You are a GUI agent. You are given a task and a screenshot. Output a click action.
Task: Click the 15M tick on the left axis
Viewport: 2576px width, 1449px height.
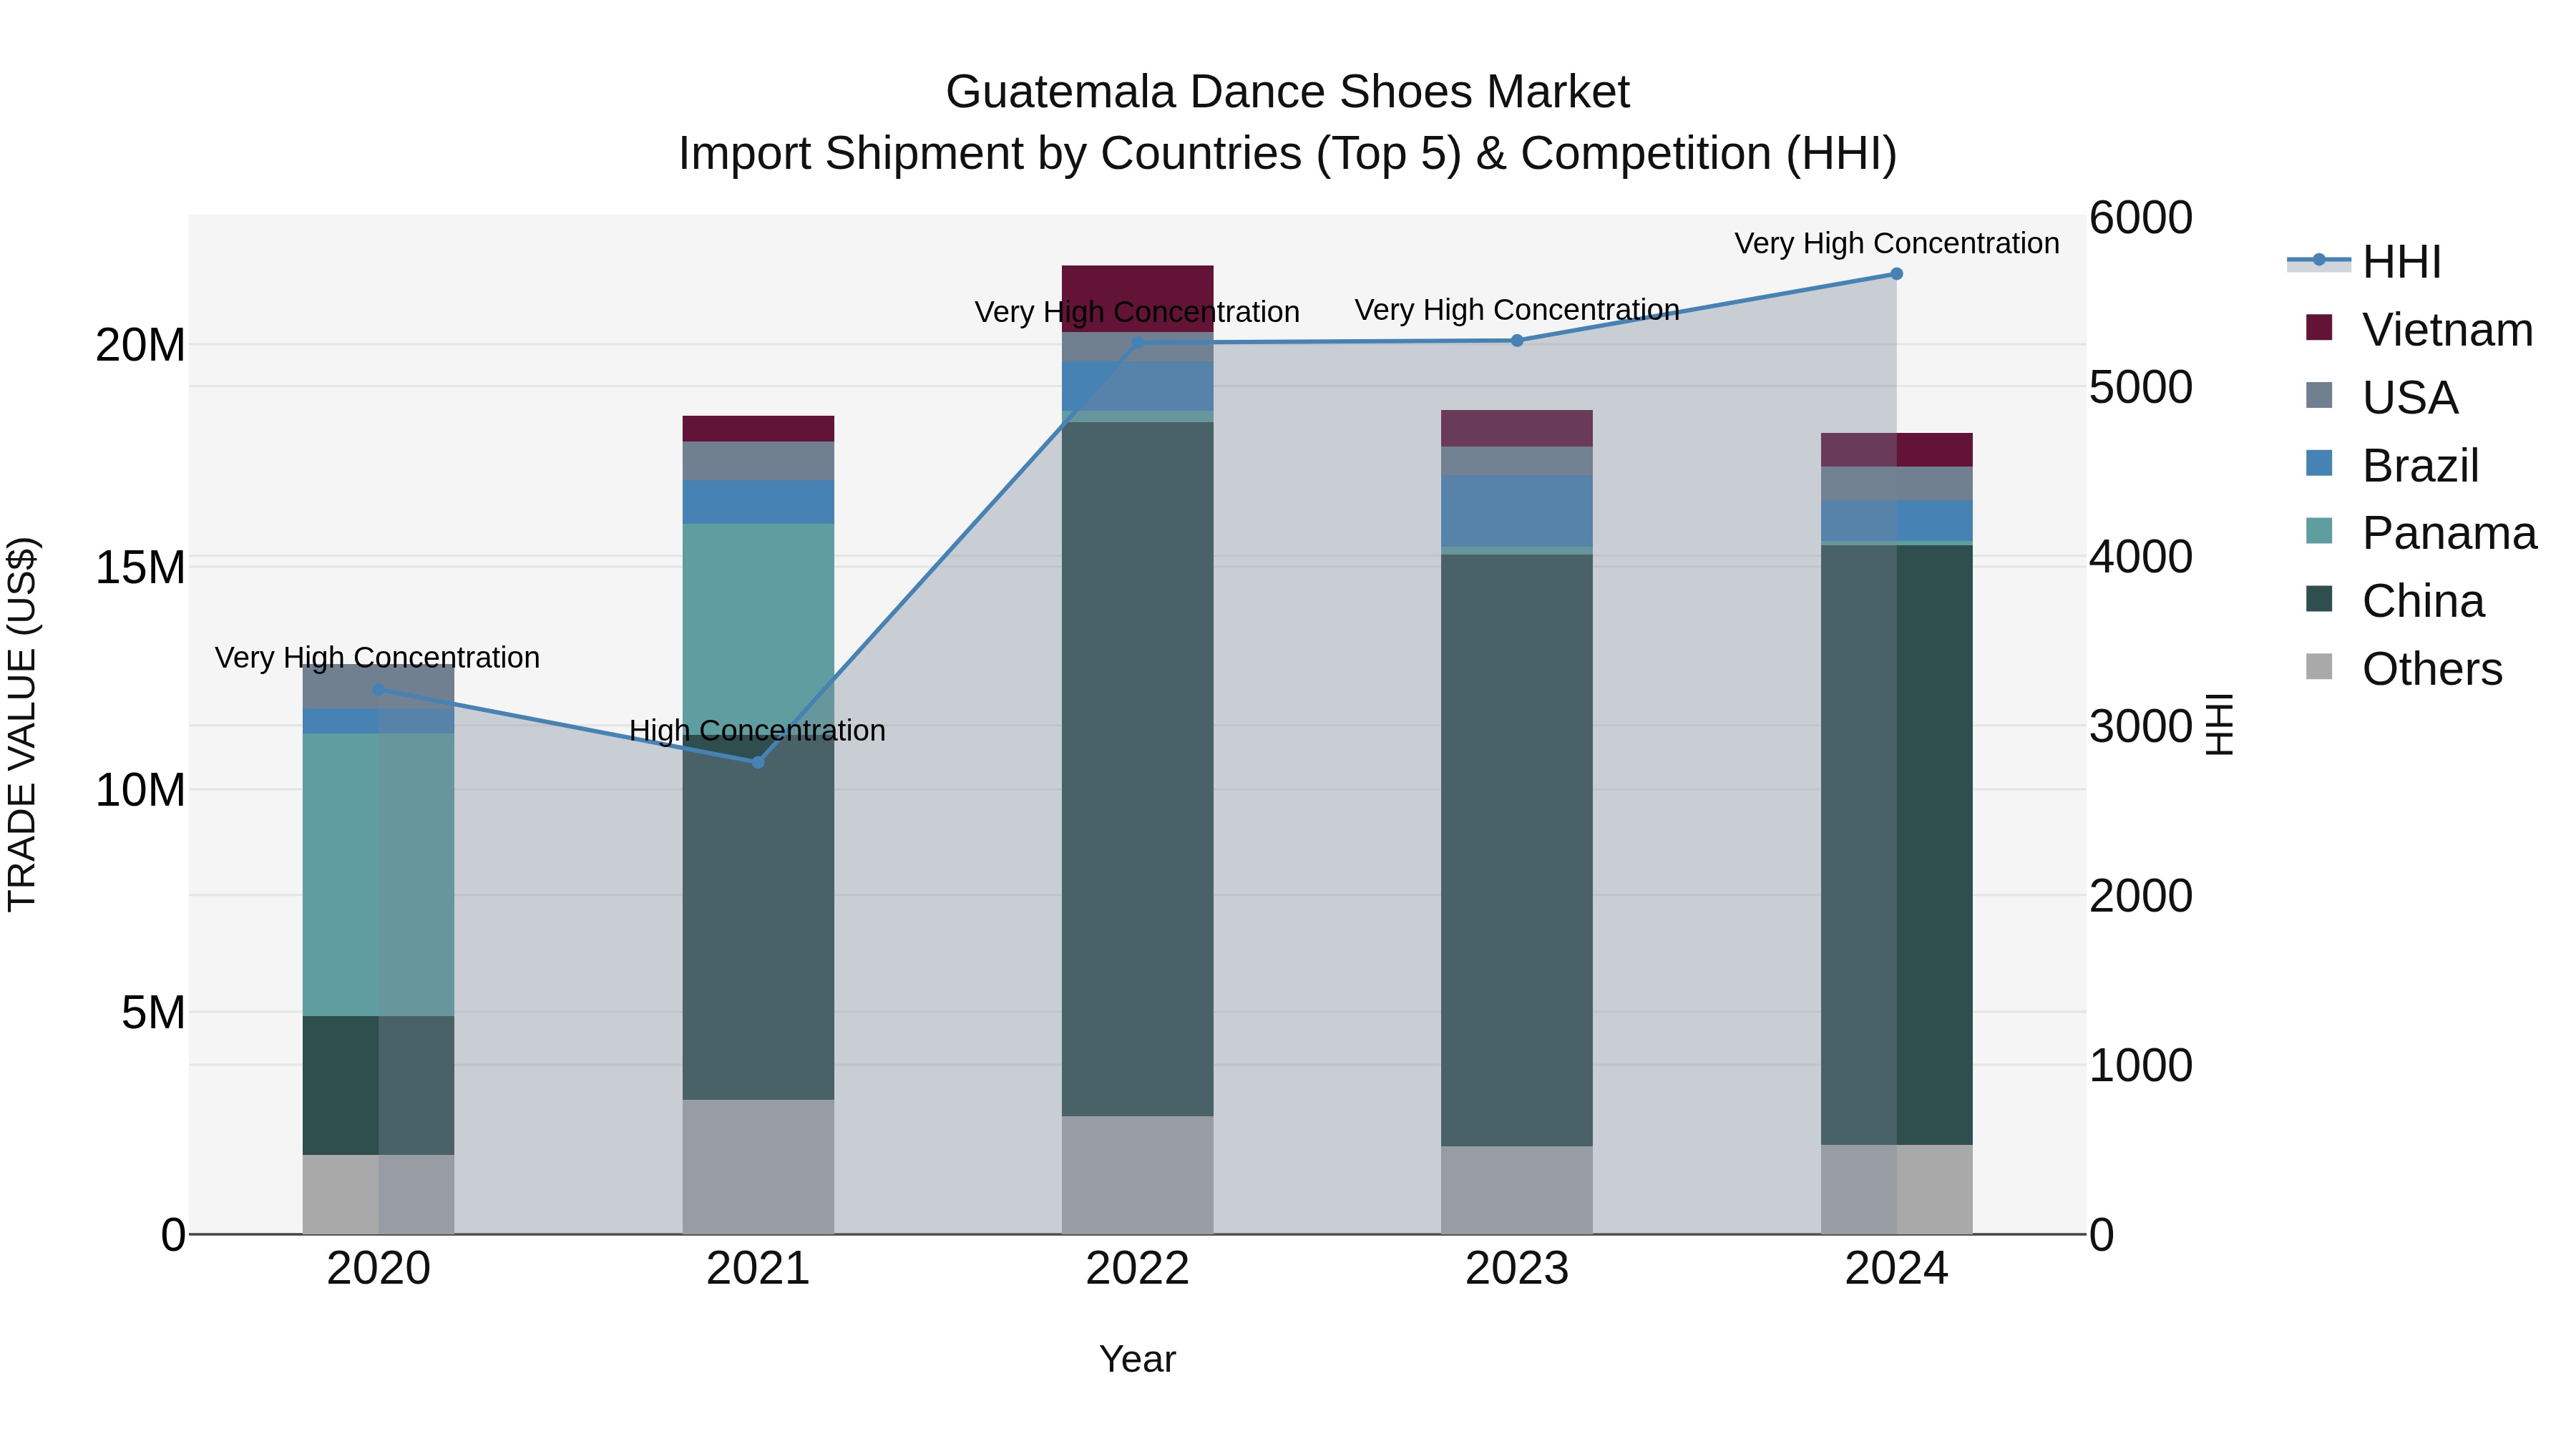point(140,567)
